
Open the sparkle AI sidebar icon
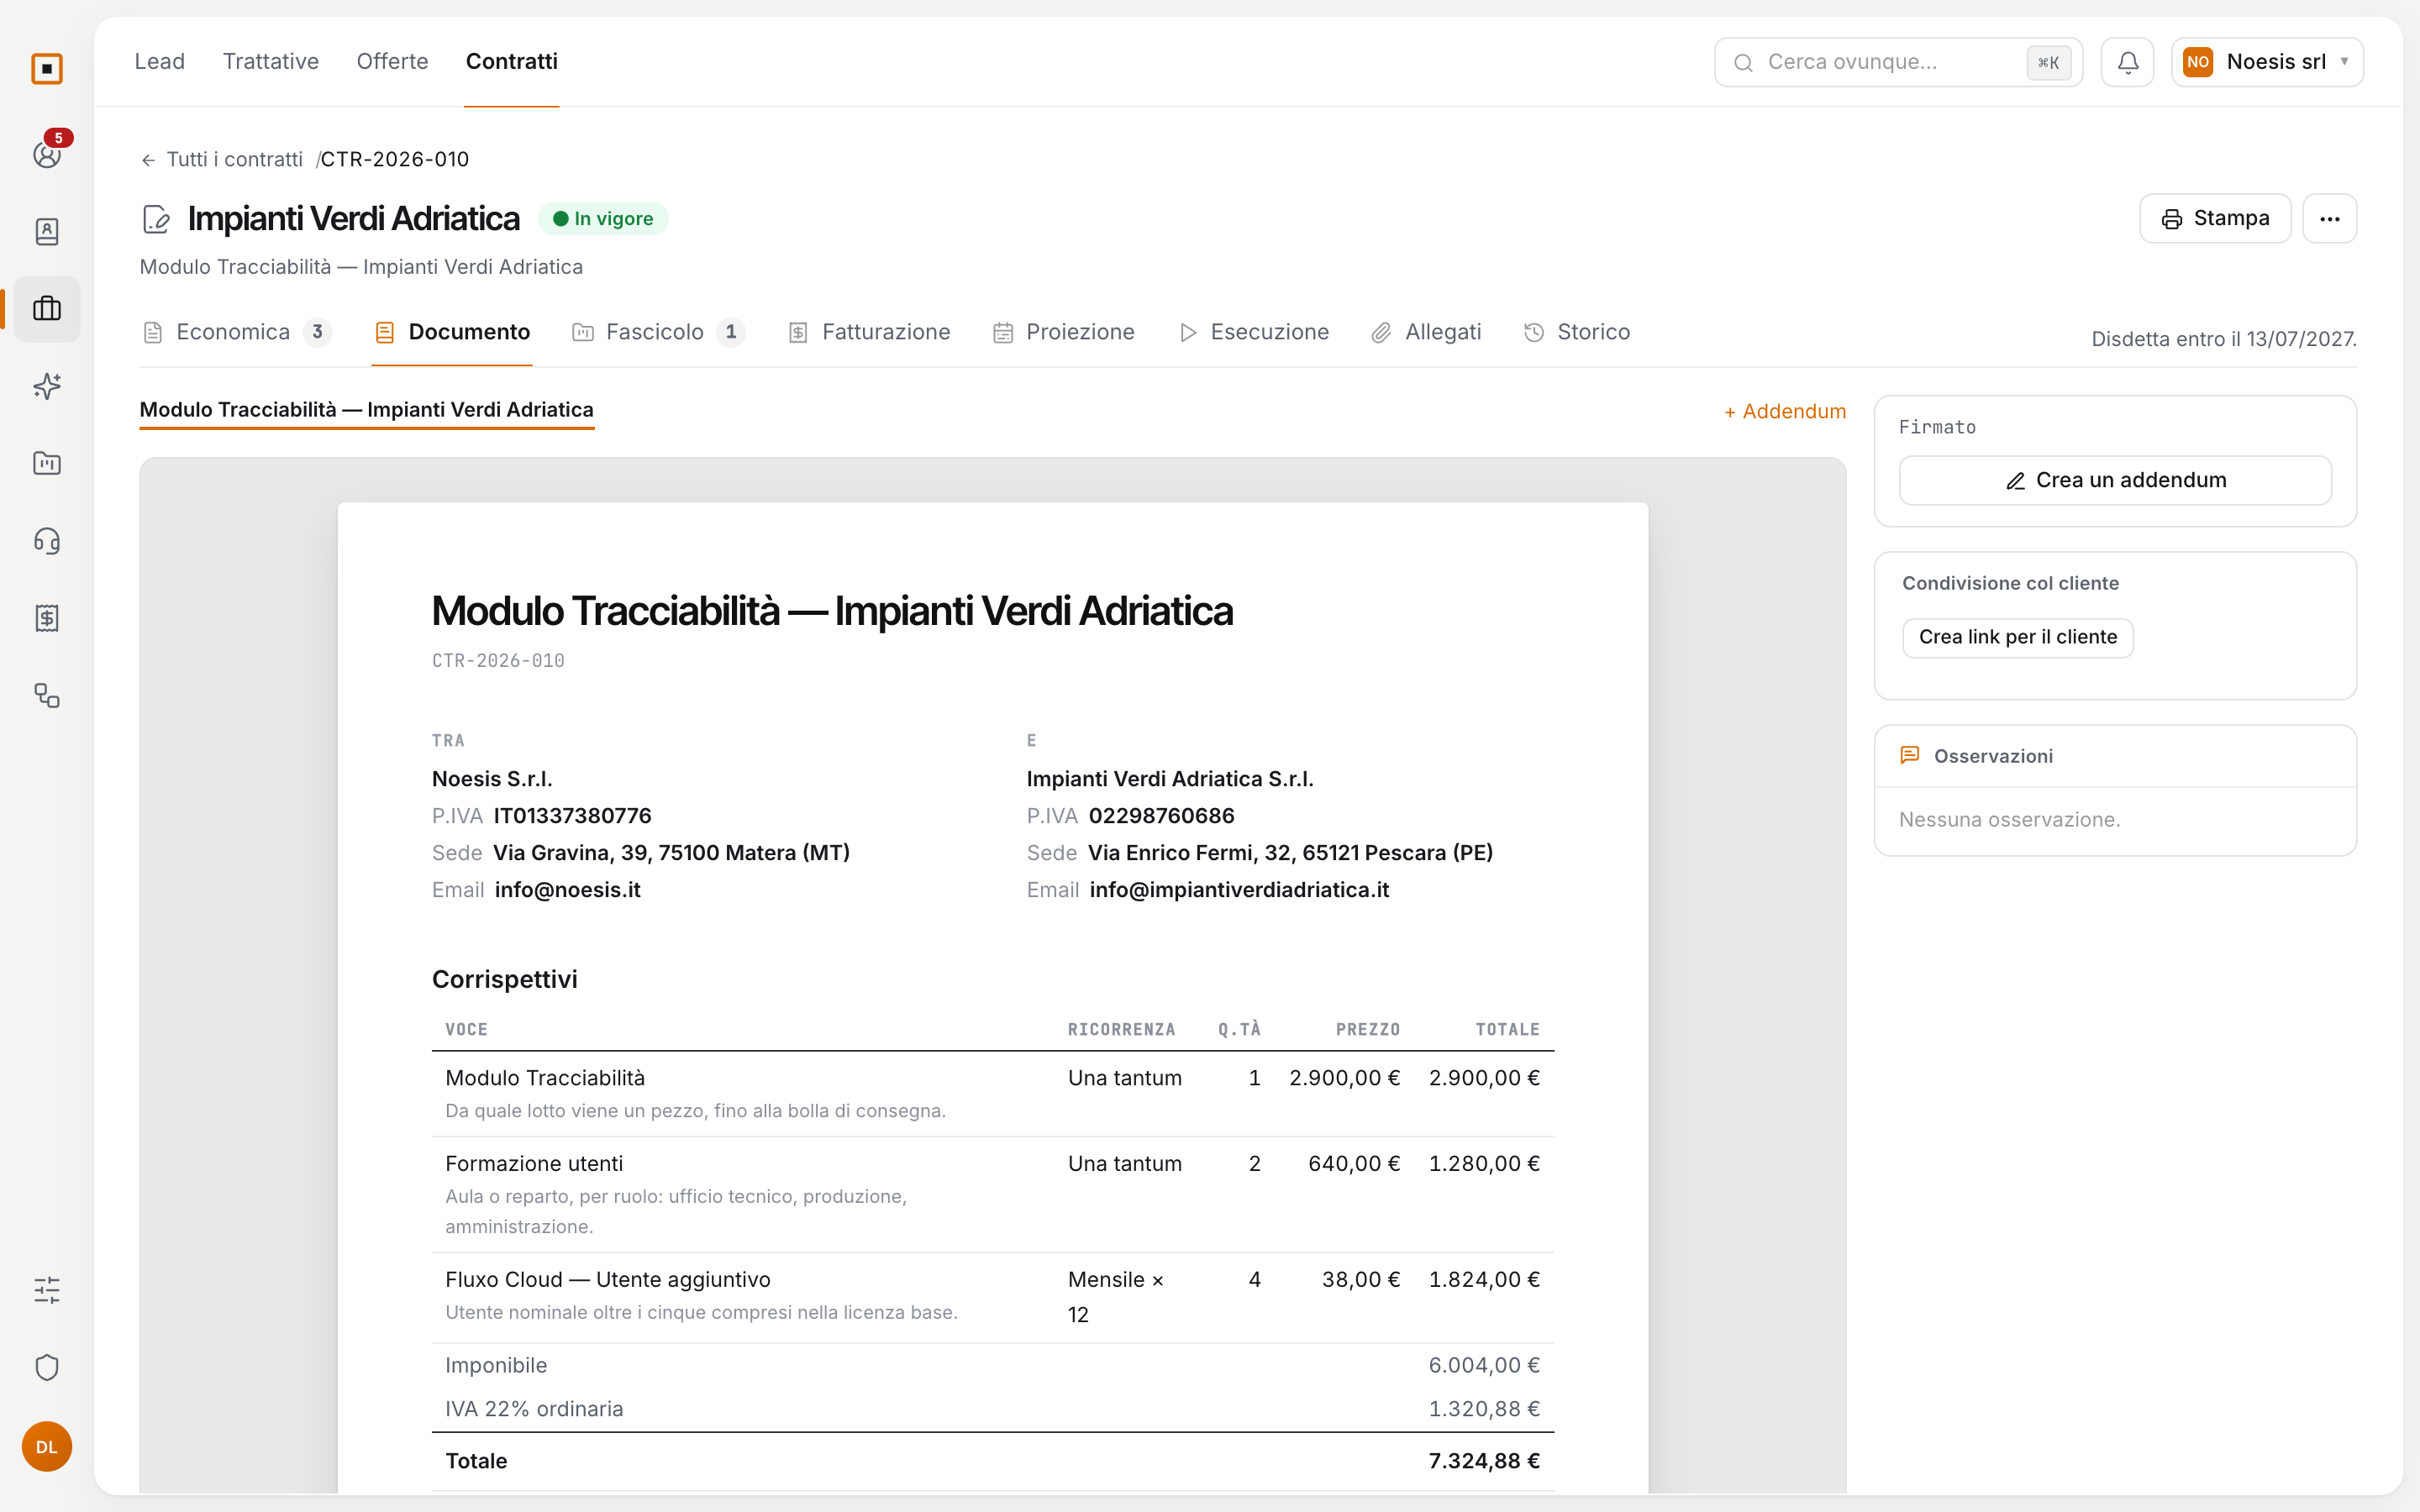[x=47, y=386]
